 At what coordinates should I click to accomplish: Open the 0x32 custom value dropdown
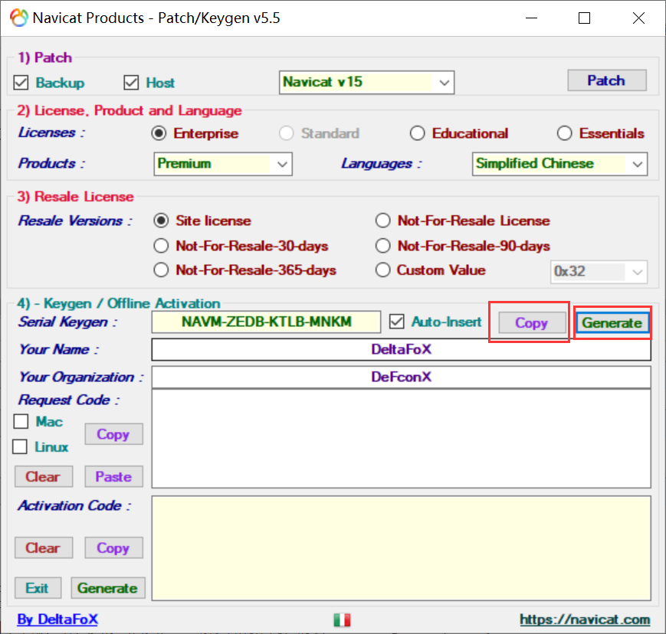599,272
